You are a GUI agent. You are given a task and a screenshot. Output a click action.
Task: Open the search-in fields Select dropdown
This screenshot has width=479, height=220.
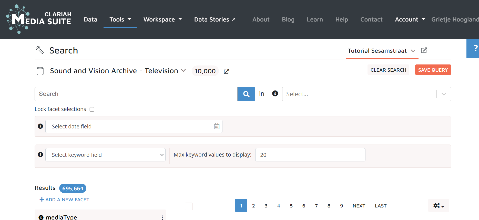366,94
